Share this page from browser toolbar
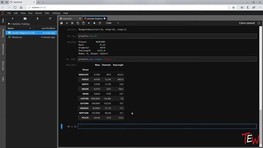 (254, 7)
